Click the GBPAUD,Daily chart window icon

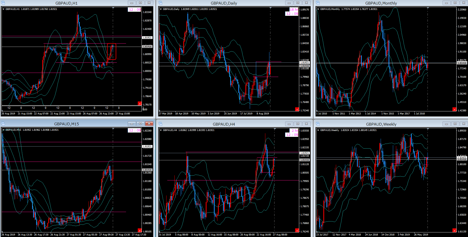click(161, 3)
